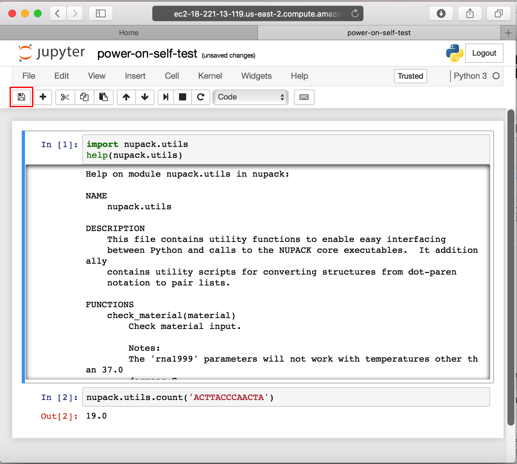Open the command palette keyboard icon
Image resolution: width=517 pixels, height=464 pixels.
point(304,97)
